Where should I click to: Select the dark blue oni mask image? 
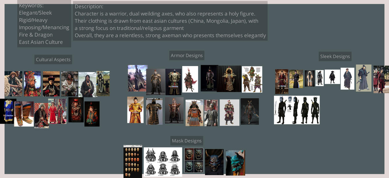214,162
